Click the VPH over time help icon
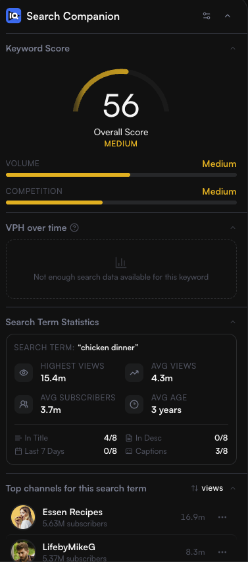 (74, 228)
